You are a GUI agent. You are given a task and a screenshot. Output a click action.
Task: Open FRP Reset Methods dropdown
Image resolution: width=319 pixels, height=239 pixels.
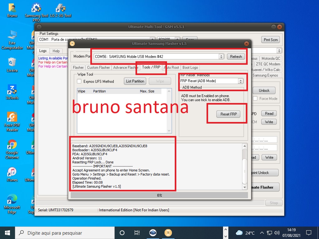pyautogui.click(x=240, y=81)
